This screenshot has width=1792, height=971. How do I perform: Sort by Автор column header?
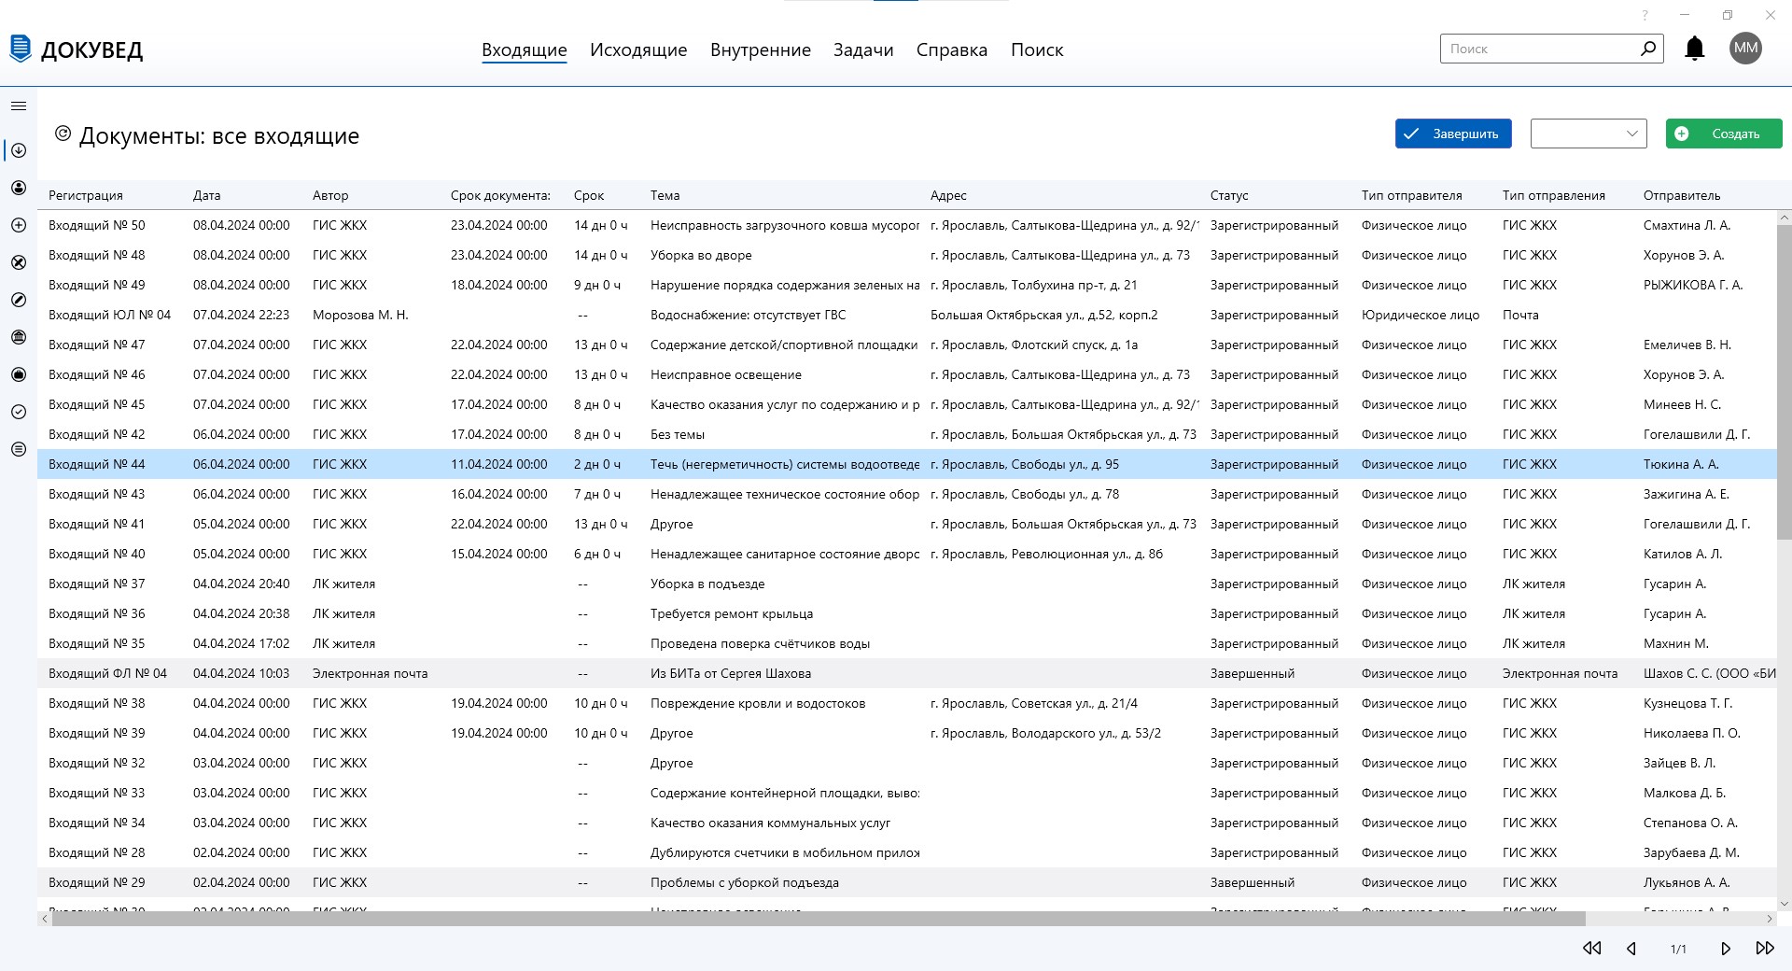coord(330,195)
